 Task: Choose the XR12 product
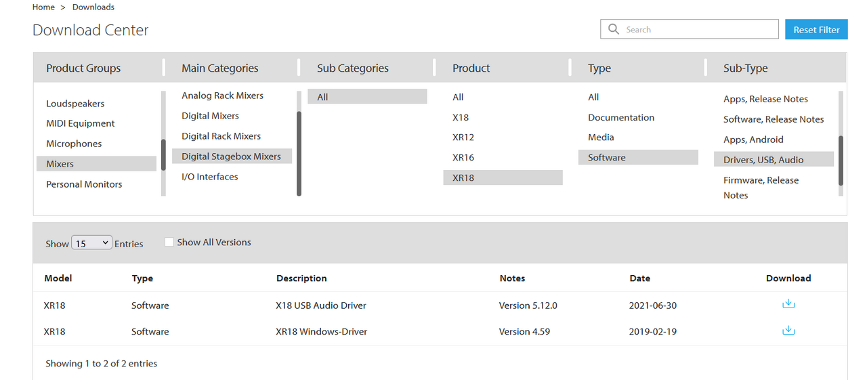[x=463, y=137]
